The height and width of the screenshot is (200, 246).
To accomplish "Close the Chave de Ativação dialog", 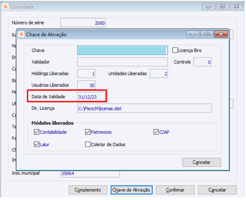I will tap(221, 34).
